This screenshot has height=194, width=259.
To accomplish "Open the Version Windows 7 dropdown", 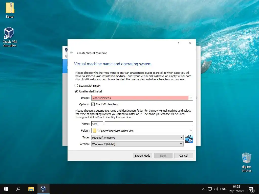I will (137, 144).
